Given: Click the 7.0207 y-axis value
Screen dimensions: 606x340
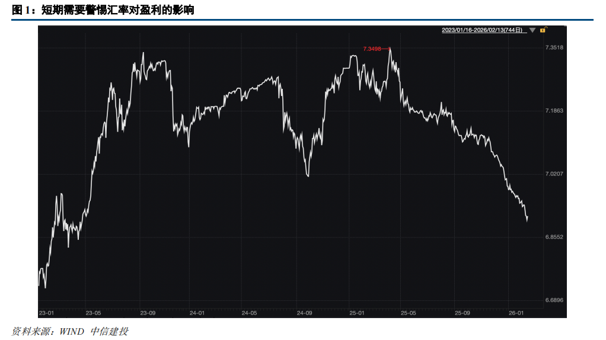Looking at the screenshot, I should (x=554, y=174).
